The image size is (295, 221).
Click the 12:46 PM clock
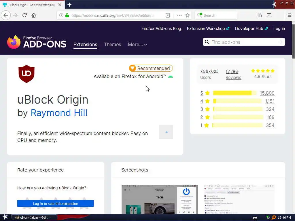284,218
